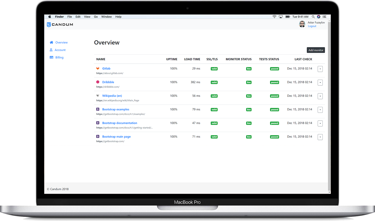
Task: Click the Askar Fuzaylov username text
Action: [316, 23]
